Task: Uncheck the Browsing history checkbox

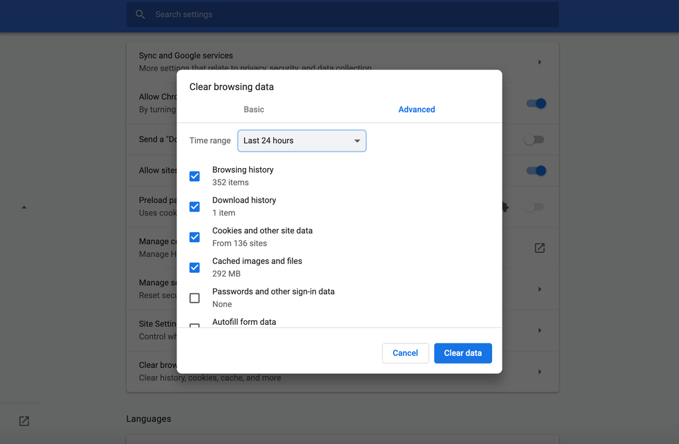Action: click(x=194, y=176)
